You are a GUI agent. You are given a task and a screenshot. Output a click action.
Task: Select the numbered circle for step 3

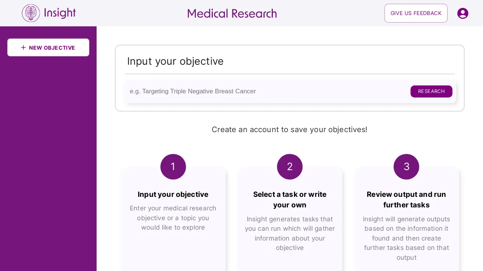[406, 166]
